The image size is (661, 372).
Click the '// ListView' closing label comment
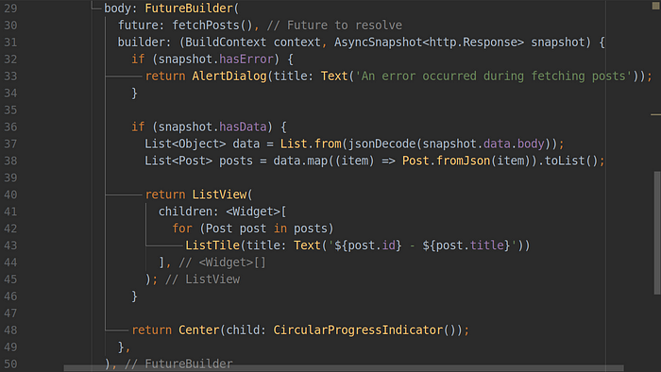202,279
